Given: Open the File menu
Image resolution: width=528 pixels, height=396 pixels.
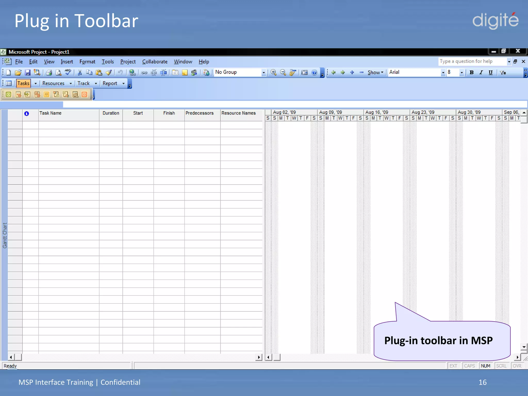Looking at the screenshot, I should [x=19, y=62].
